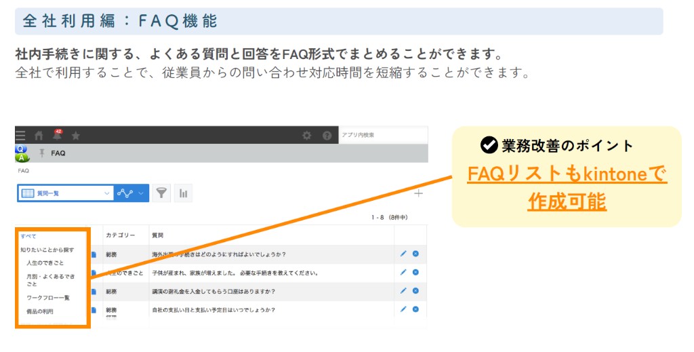Click 総務 category in 講演の謝礼金 row

(112, 292)
